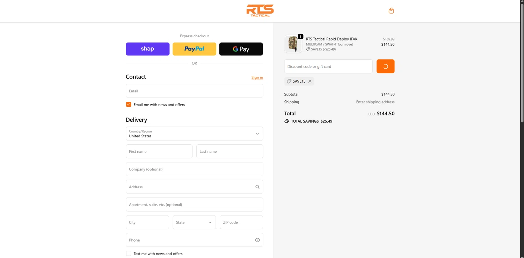
Task: Click the phone help question mark icon
Action: tap(257, 240)
